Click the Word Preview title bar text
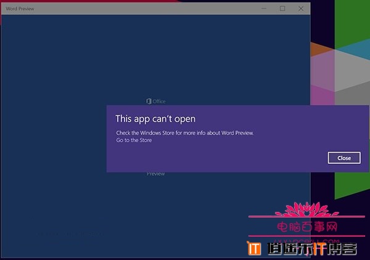 click(x=20, y=9)
